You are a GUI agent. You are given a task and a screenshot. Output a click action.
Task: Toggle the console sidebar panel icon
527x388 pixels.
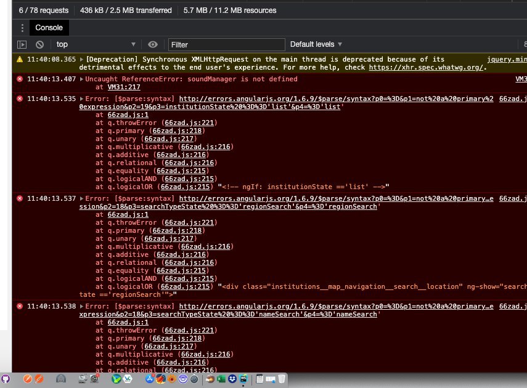coord(22,44)
